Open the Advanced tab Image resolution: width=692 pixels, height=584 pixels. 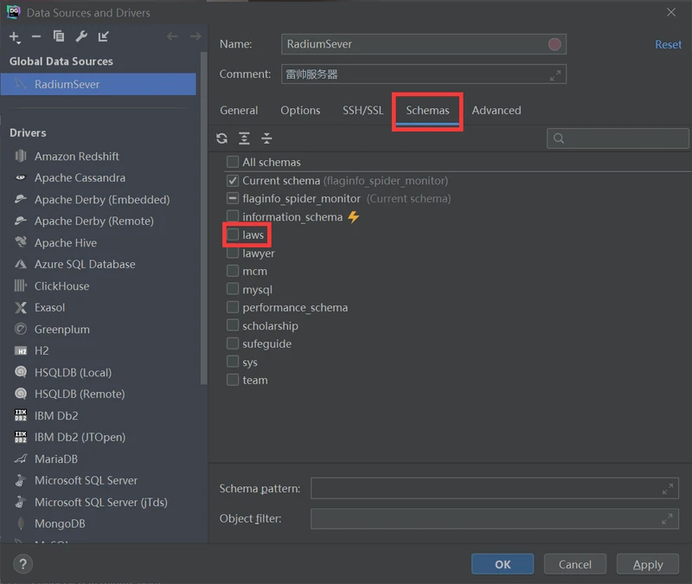(497, 111)
